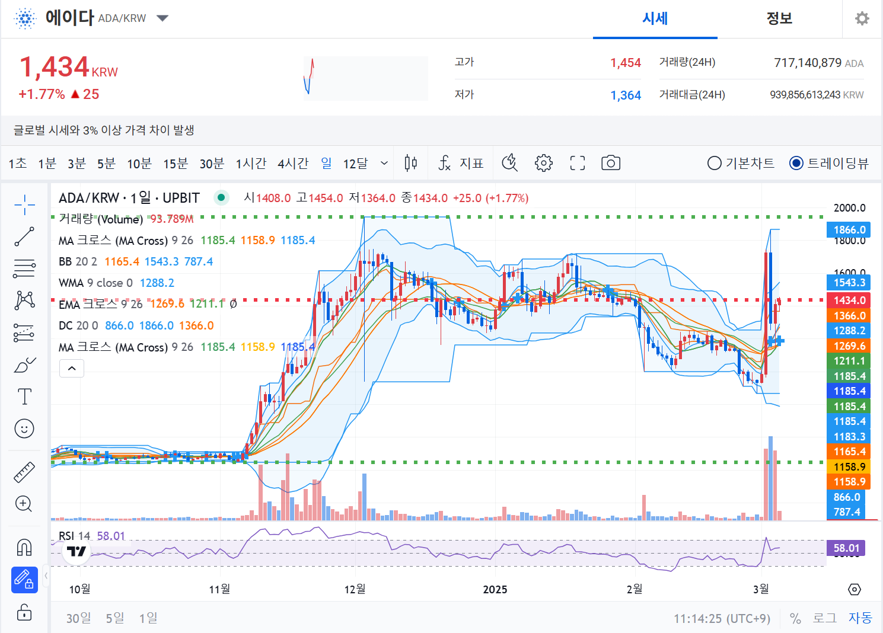883x633 pixels.
Task: Toggle magnet mode
Action: 24,547
